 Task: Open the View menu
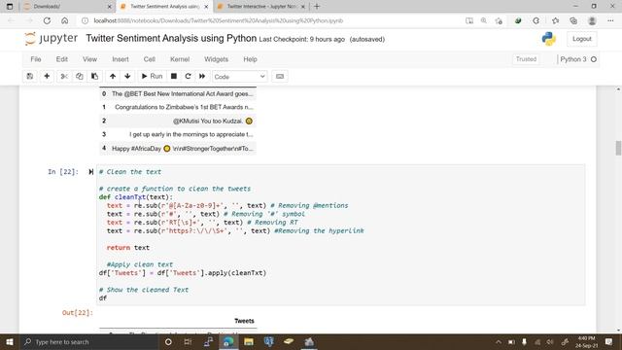pyautogui.click(x=89, y=59)
